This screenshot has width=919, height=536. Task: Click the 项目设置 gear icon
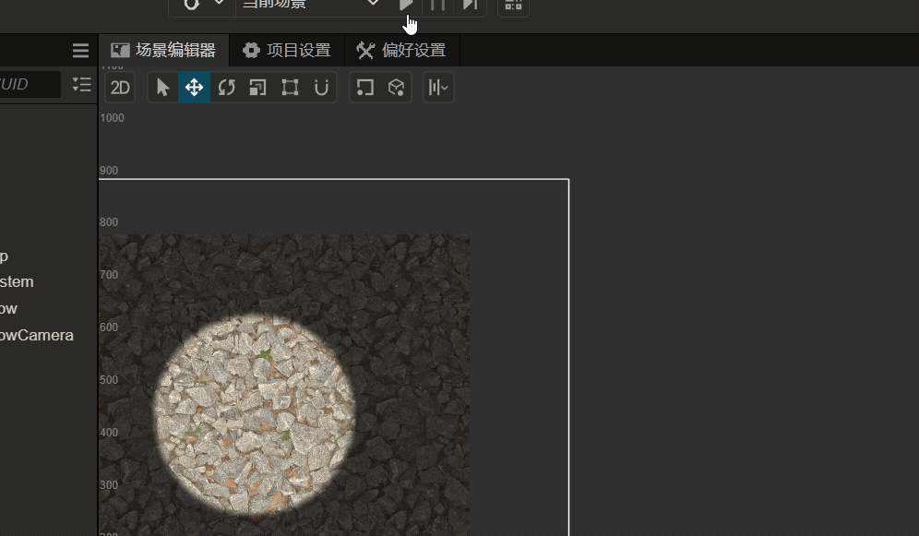(252, 51)
